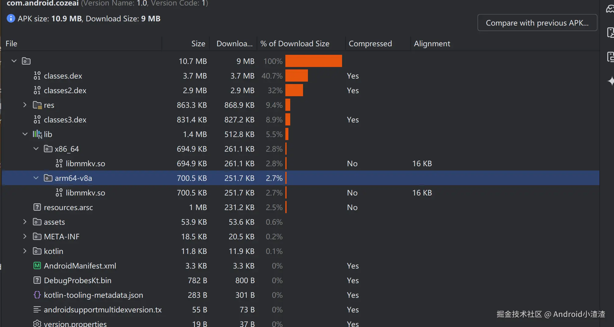Collapse the lib folder
The image size is (614, 327).
[x=25, y=134]
